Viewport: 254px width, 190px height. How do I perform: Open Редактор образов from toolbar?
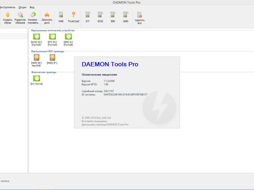point(20,18)
